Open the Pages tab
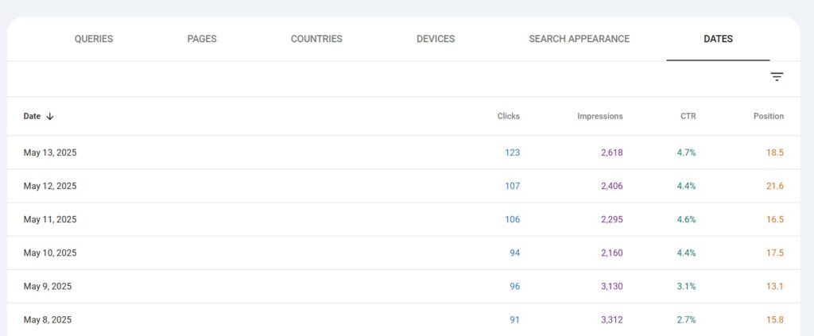The image size is (814, 336). (202, 39)
